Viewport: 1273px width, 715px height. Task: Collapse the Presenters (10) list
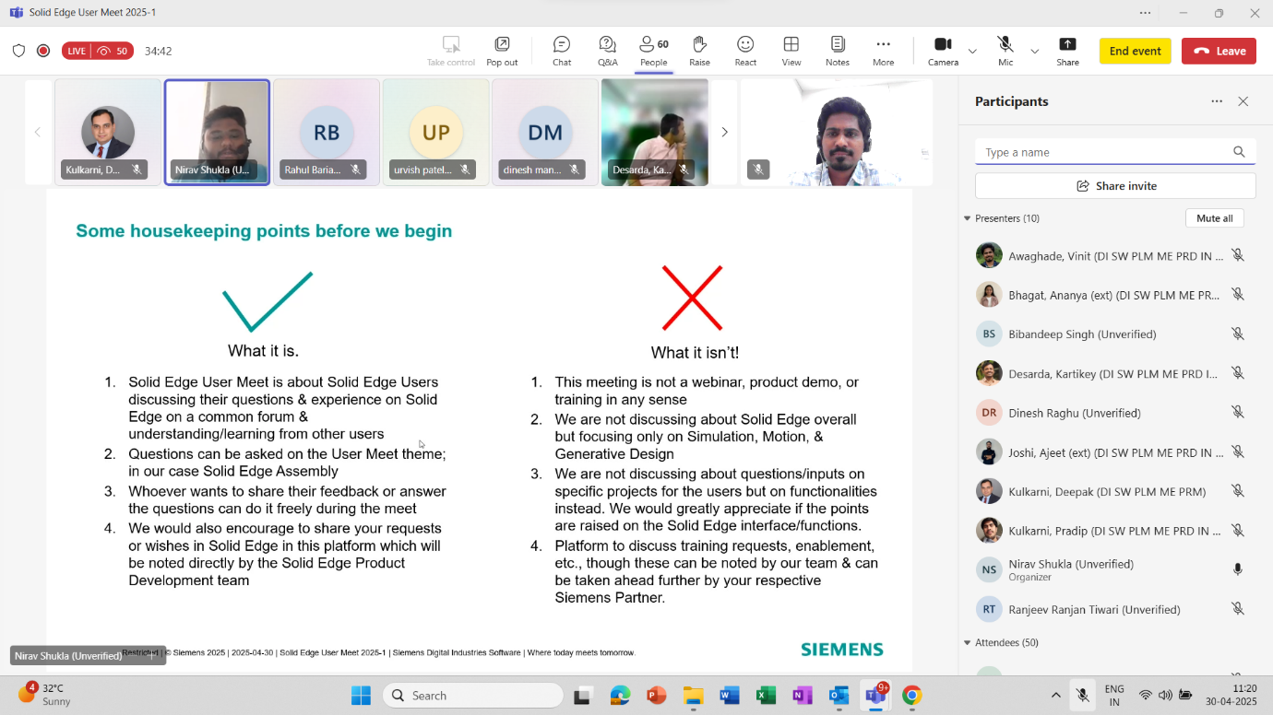pyautogui.click(x=967, y=218)
